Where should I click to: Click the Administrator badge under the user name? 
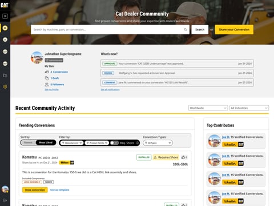pyautogui.click(x=54, y=60)
